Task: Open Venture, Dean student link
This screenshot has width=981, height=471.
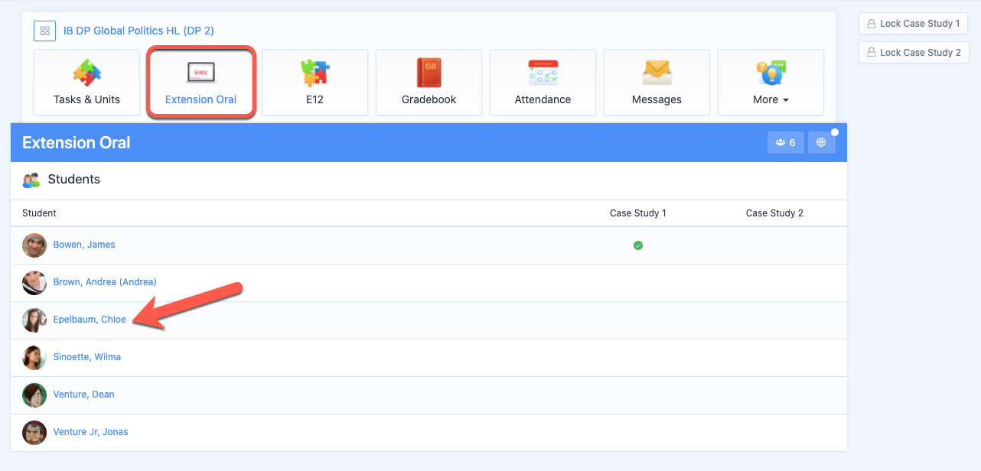Action: click(83, 395)
